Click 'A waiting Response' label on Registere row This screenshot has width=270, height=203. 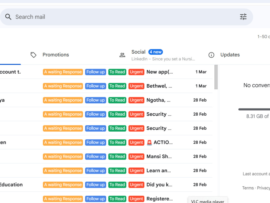tap(63, 199)
